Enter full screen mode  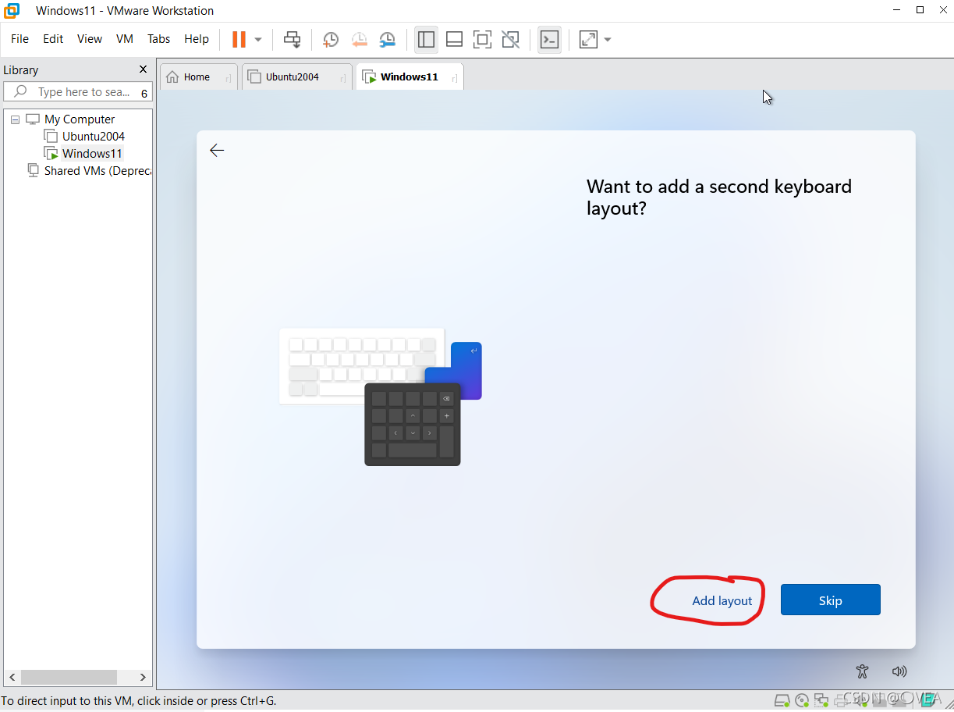[x=482, y=39]
